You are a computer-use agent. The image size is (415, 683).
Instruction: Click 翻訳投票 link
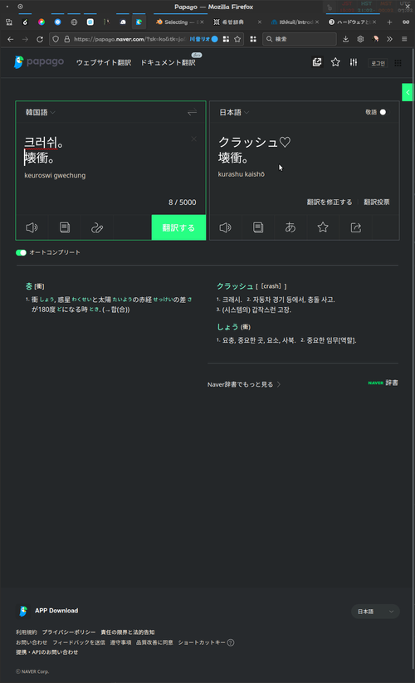pyautogui.click(x=377, y=202)
